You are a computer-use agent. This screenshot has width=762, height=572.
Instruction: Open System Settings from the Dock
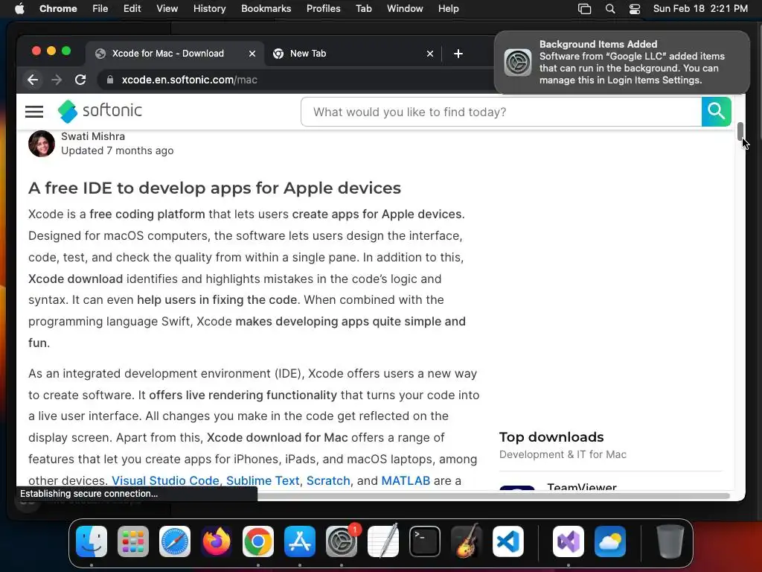[342, 541]
